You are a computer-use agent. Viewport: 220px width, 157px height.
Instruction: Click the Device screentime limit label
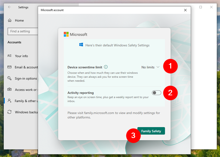pos(85,67)
